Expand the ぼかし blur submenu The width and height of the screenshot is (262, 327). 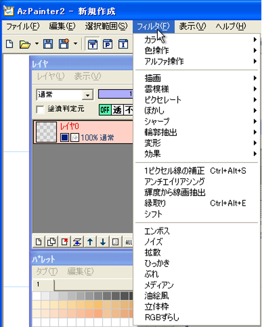point(196,110)
